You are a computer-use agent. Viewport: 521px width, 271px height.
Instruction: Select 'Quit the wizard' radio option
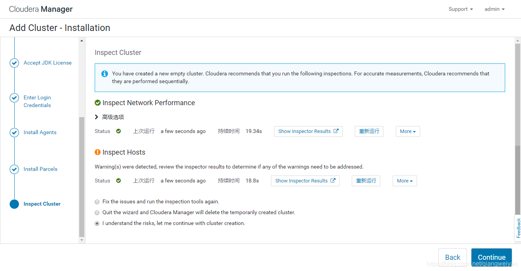[x=97, y=213]
